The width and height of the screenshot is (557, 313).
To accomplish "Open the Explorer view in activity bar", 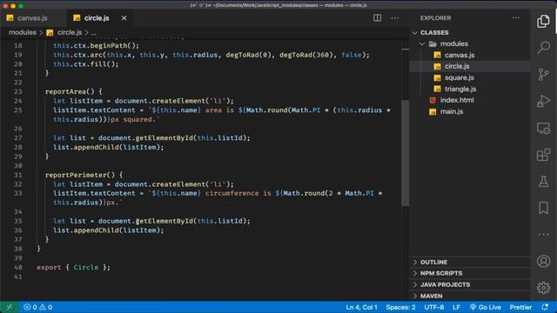I will tap(543, 21).
